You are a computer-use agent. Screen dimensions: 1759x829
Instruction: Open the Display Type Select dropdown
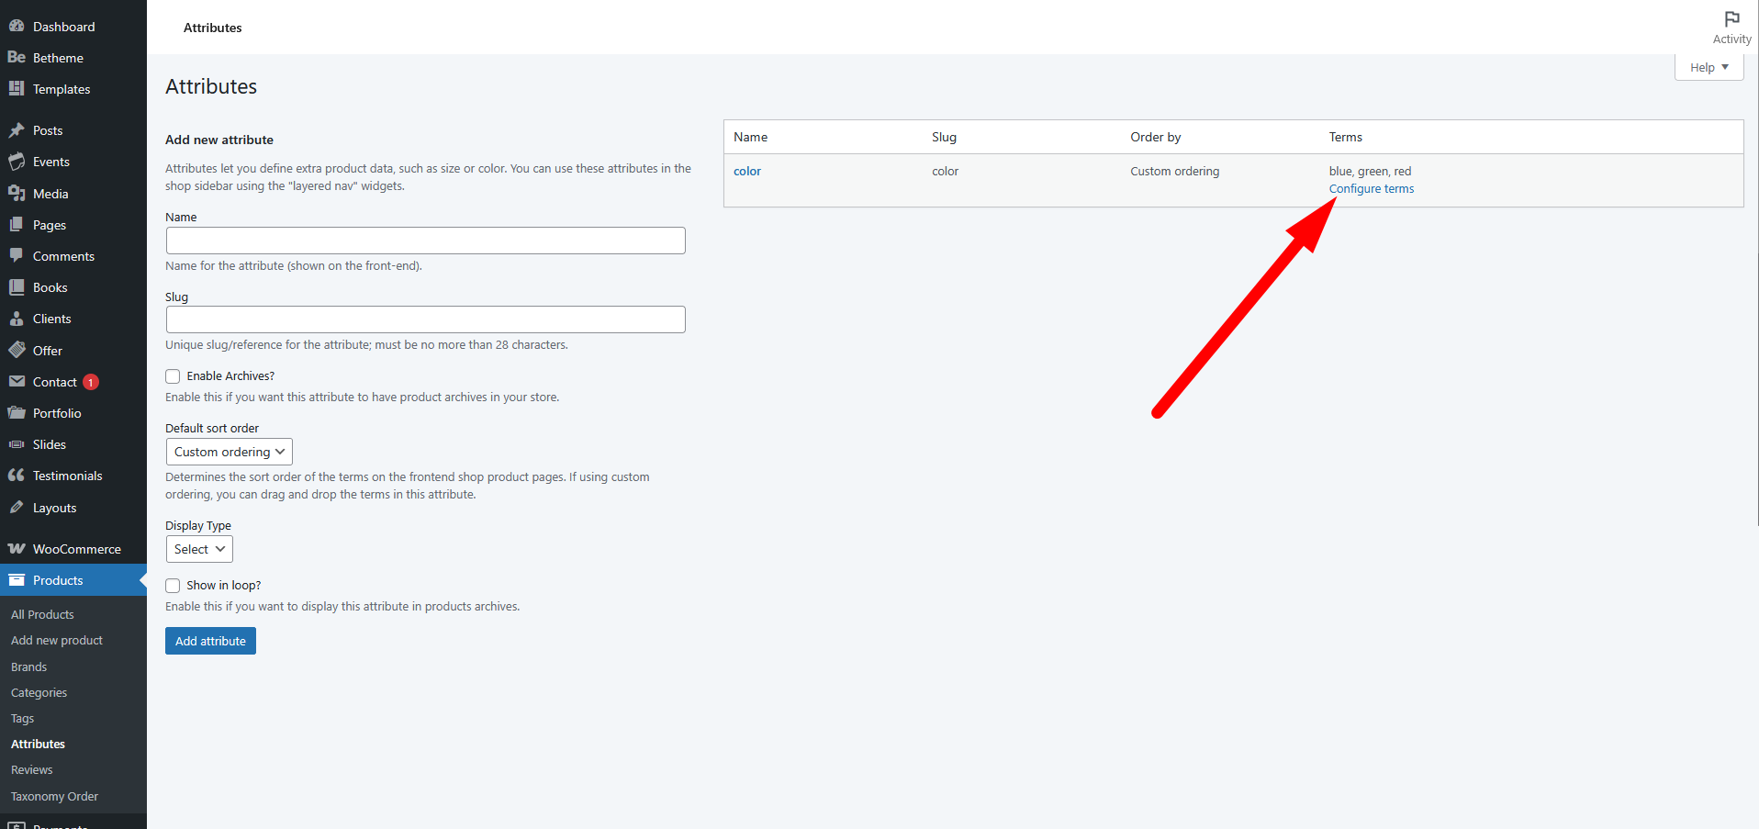coord(199,549)
